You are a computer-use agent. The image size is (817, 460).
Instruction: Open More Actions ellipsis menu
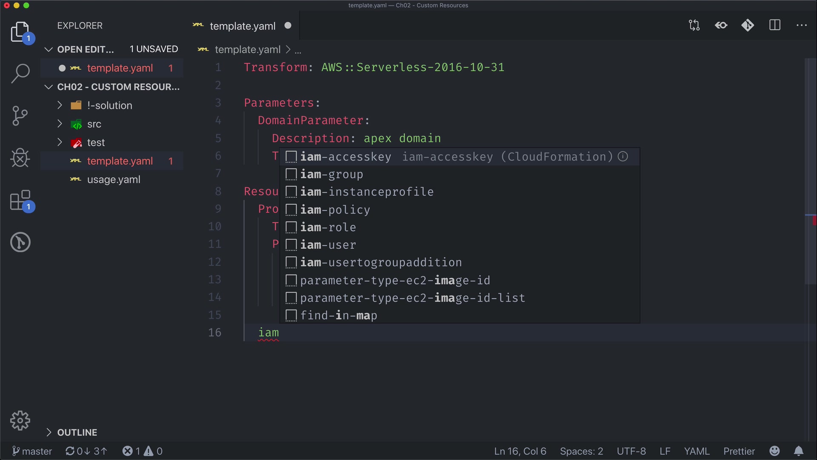pyautogui.click(x=802, y=26)
